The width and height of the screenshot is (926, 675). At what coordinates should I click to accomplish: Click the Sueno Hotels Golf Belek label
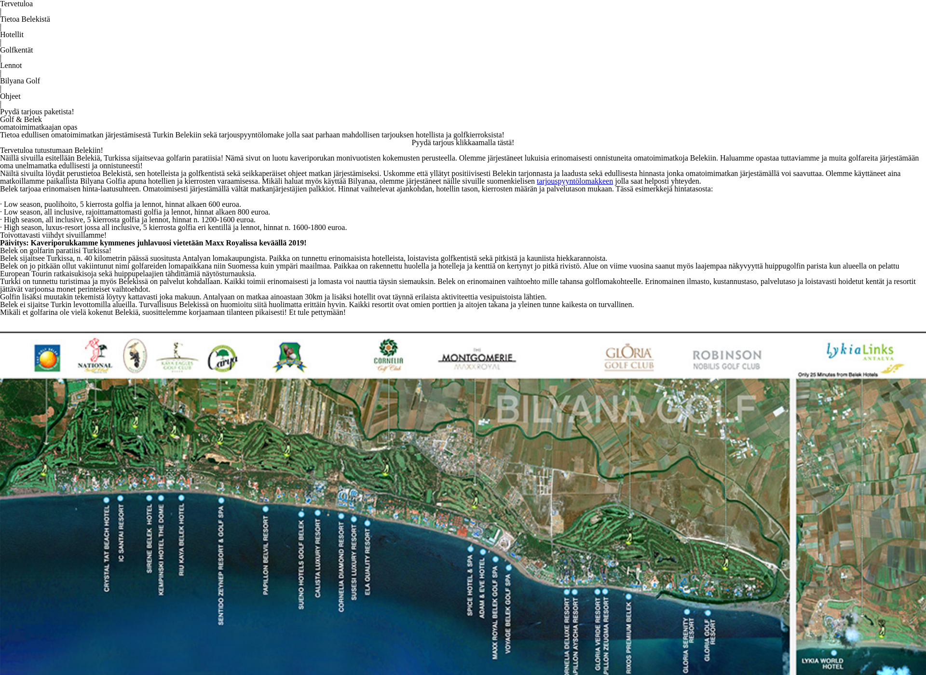[301, 564]
